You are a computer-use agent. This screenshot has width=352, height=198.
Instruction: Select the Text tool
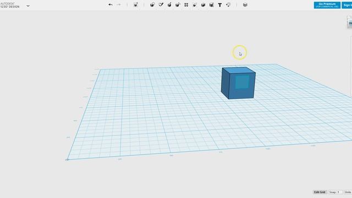(x=220, y=5)
